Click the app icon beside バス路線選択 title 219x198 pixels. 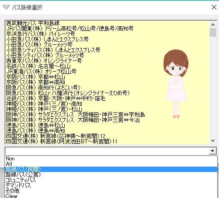click(6, 7)
